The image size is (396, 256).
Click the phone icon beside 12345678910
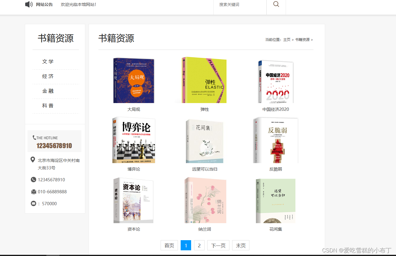(x=33, y=180)
